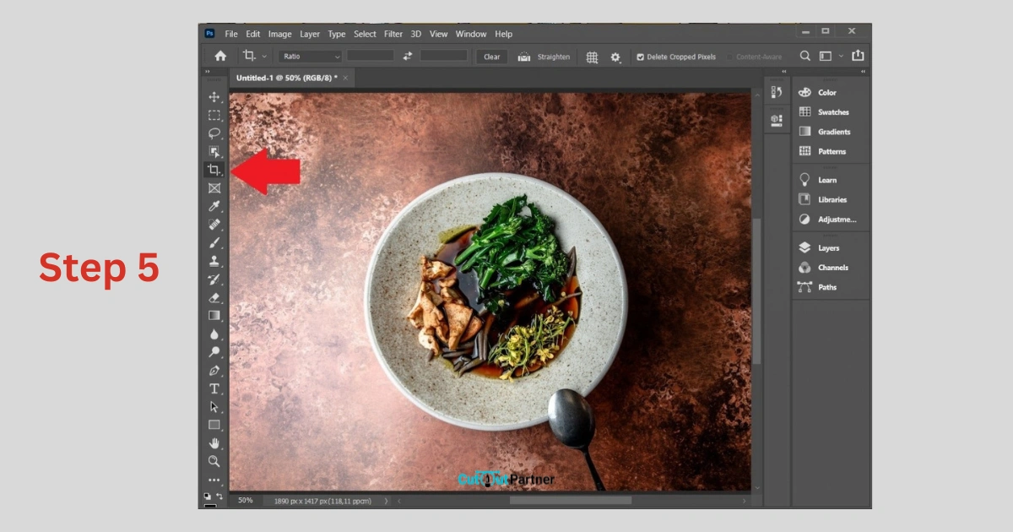This screenshot has height=532, width=1013.
Task: Pick the Eyedropper tool
Action: 214,206
